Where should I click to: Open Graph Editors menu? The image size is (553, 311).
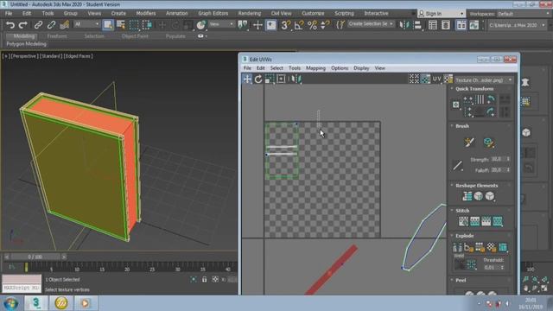tap(213, 13)
